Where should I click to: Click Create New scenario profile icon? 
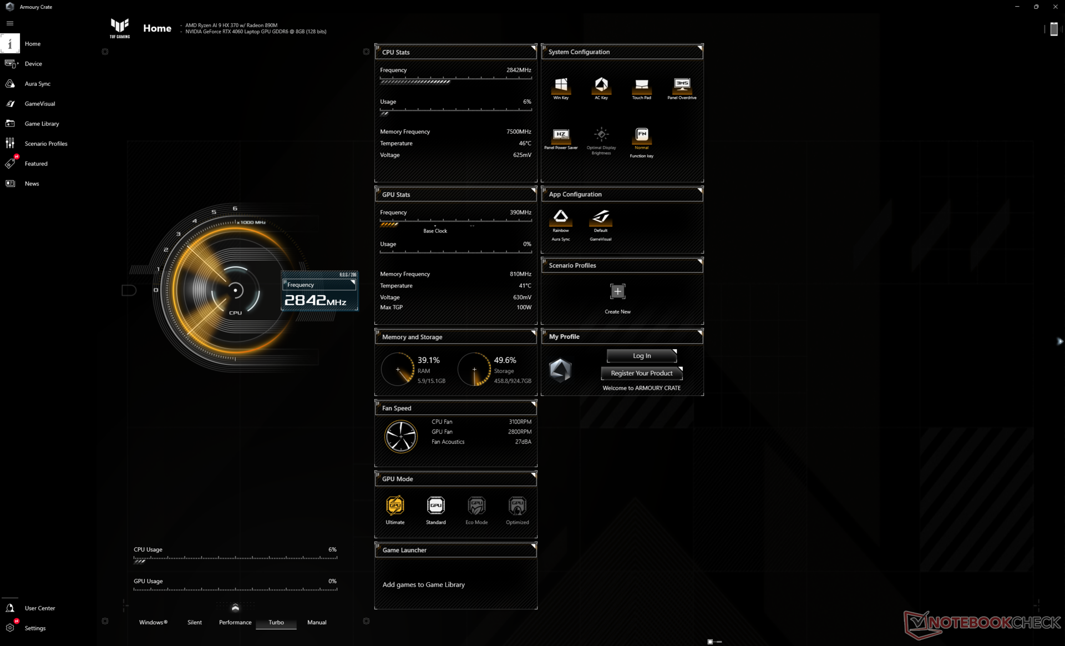[617, 292]
